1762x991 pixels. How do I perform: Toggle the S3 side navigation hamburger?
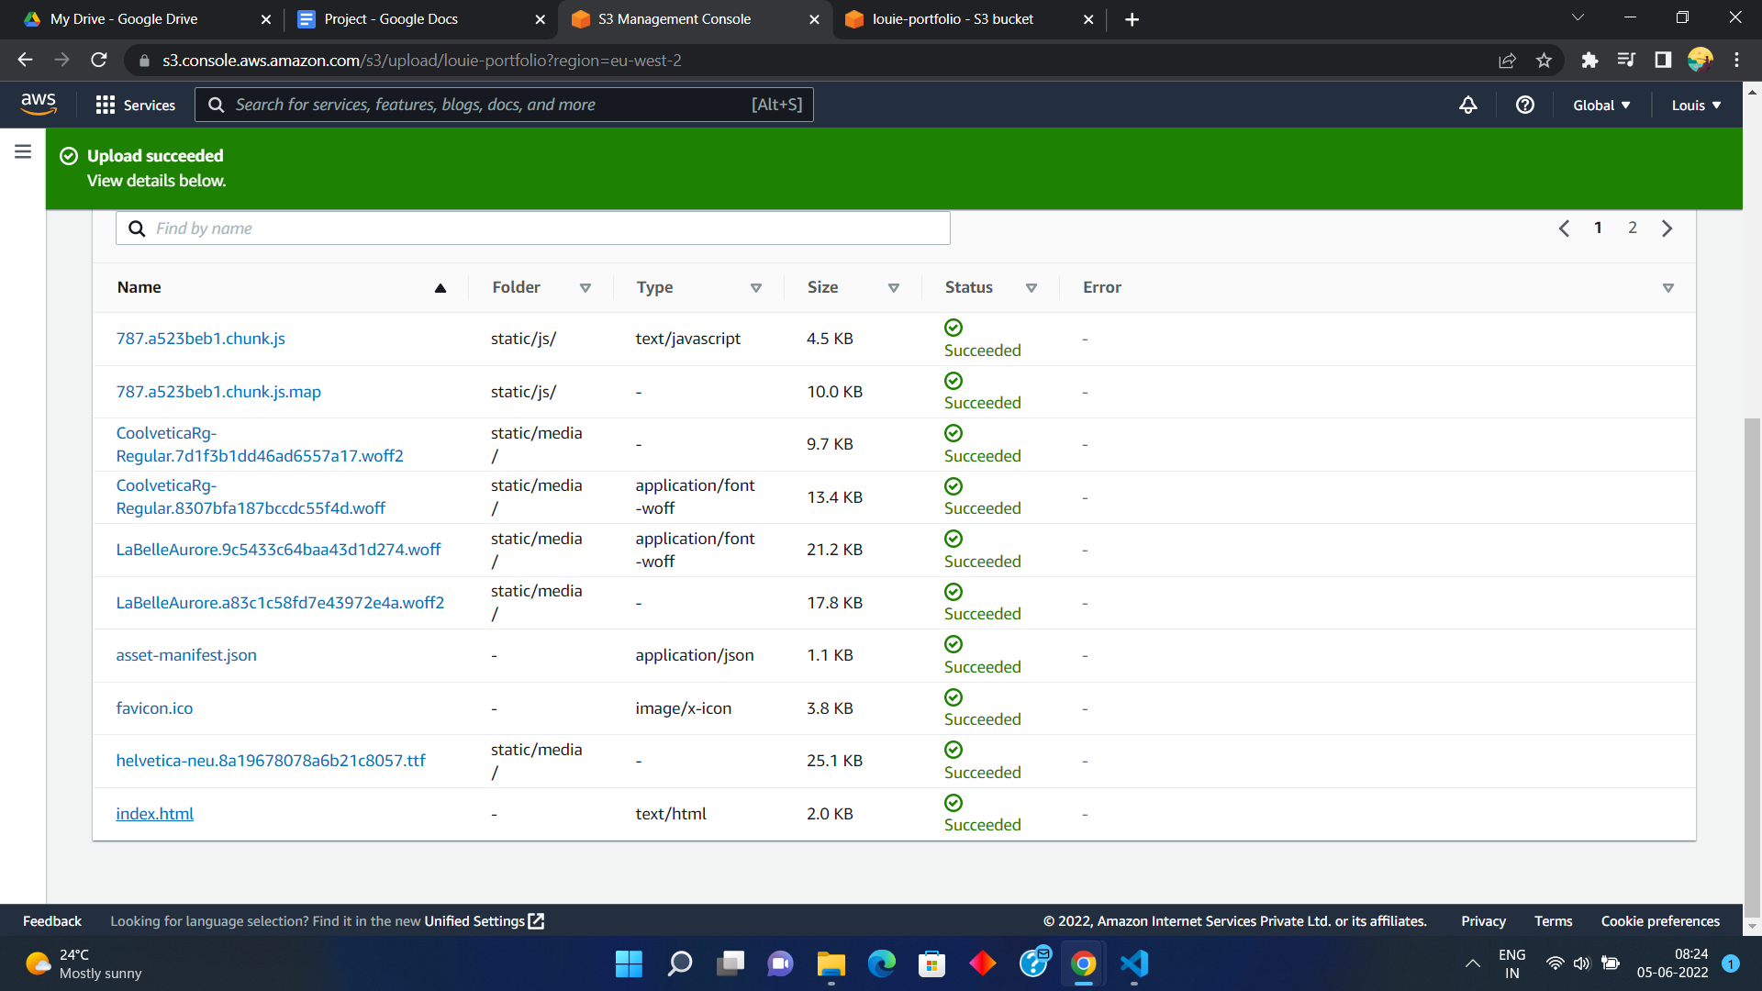[x=23, y=151]
